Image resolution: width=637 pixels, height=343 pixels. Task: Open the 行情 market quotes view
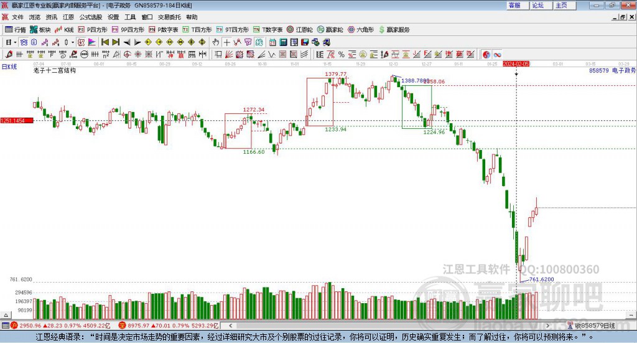[15, 30]
